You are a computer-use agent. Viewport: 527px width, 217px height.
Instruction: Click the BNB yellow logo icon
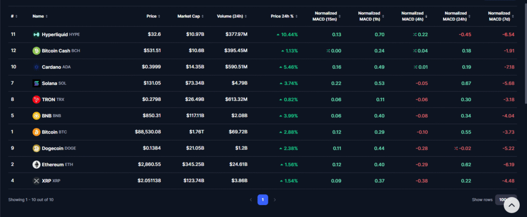[37, 116]
